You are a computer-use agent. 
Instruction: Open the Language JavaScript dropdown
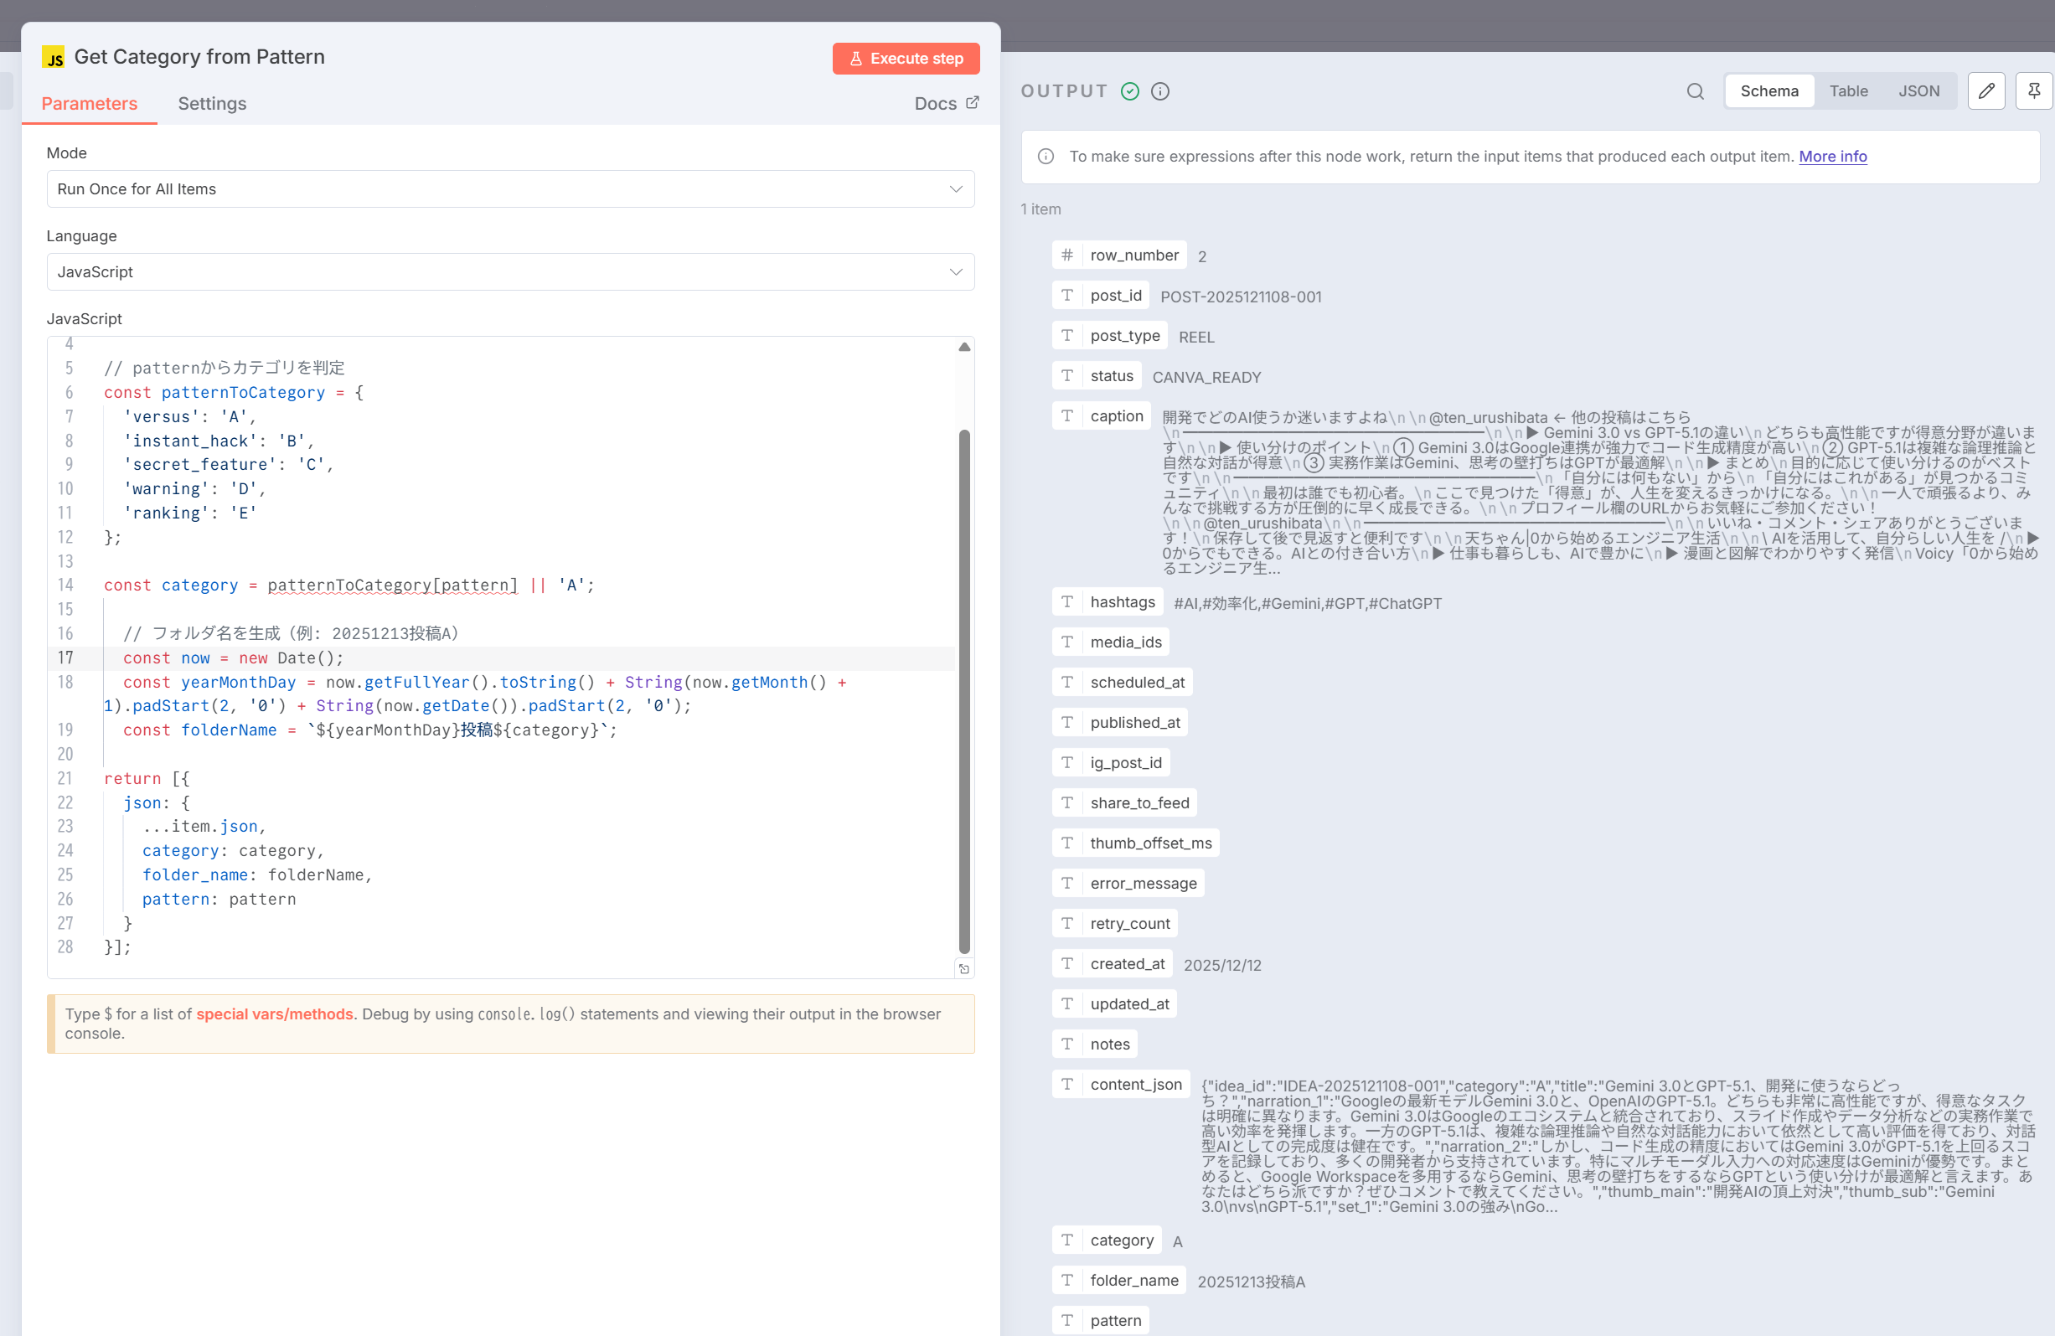point(510,272)
